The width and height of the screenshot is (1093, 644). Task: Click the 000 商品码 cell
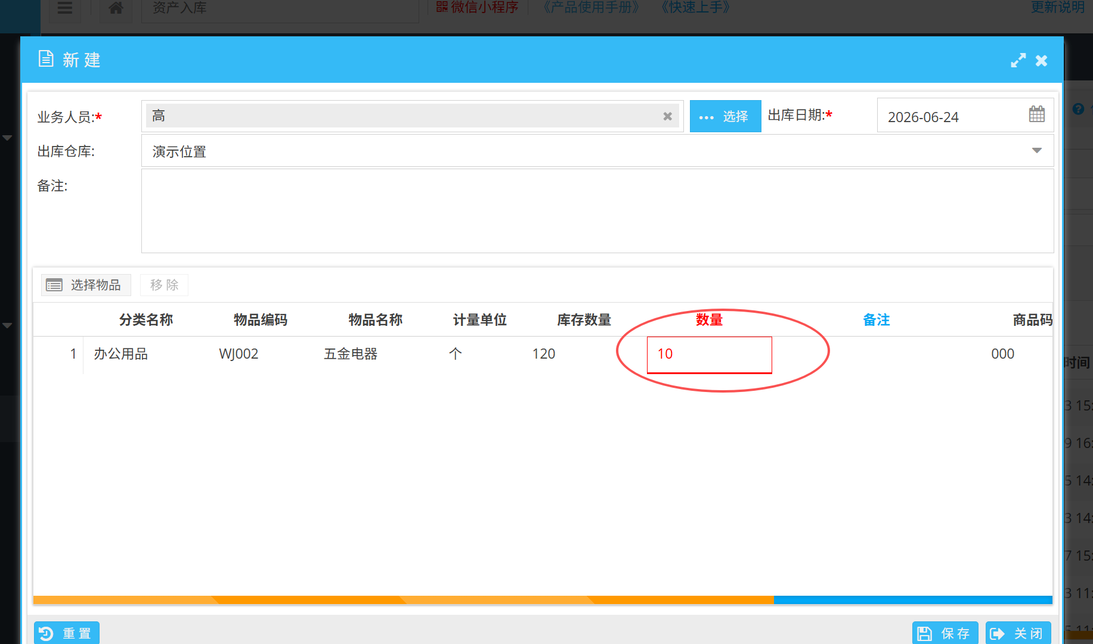[1002, 354]
